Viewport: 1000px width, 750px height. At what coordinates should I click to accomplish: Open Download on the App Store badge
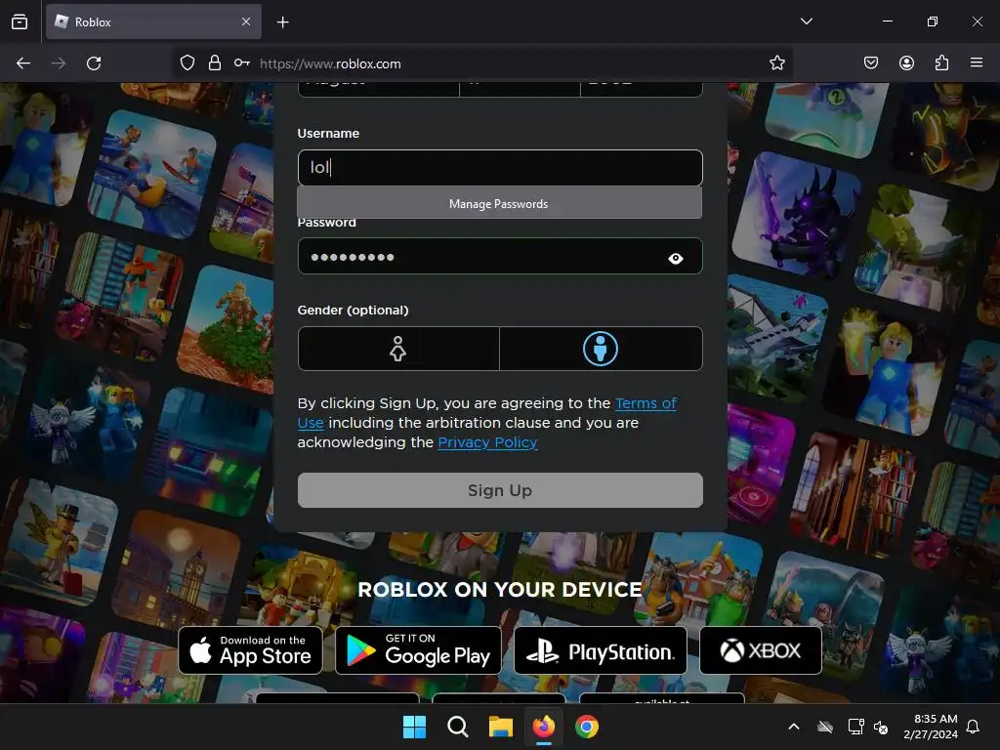coord(251,650)
